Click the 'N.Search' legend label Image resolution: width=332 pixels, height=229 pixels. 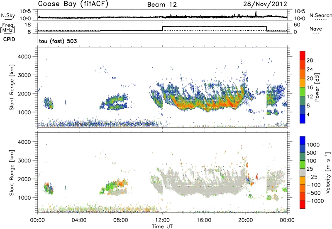pos(320,15)
